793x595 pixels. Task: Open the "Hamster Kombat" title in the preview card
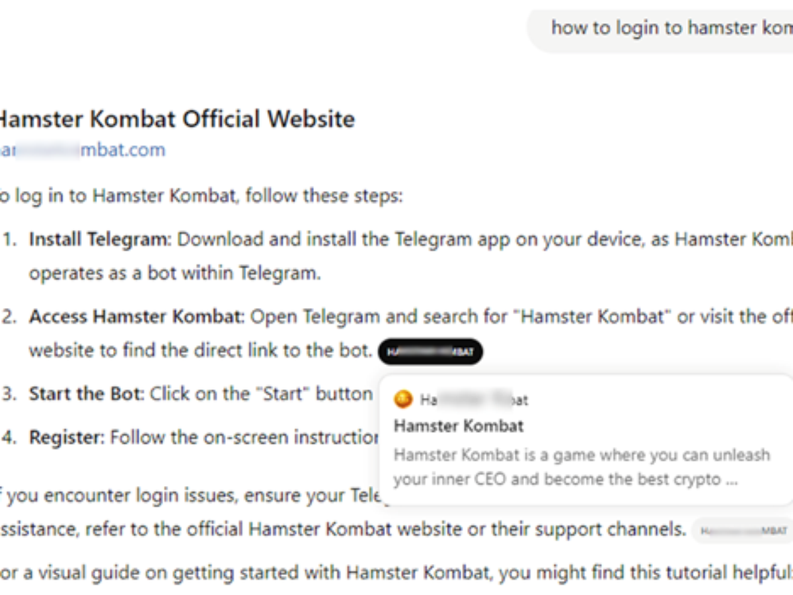click(x=459, y=426)
